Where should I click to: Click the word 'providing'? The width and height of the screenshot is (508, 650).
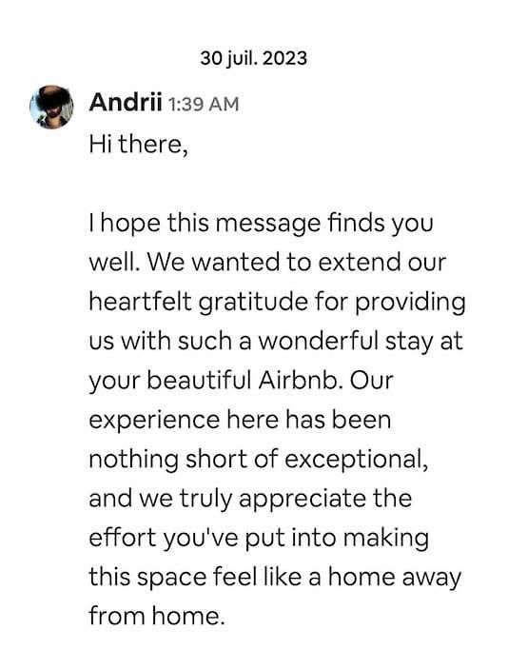[x=410, y=303]
